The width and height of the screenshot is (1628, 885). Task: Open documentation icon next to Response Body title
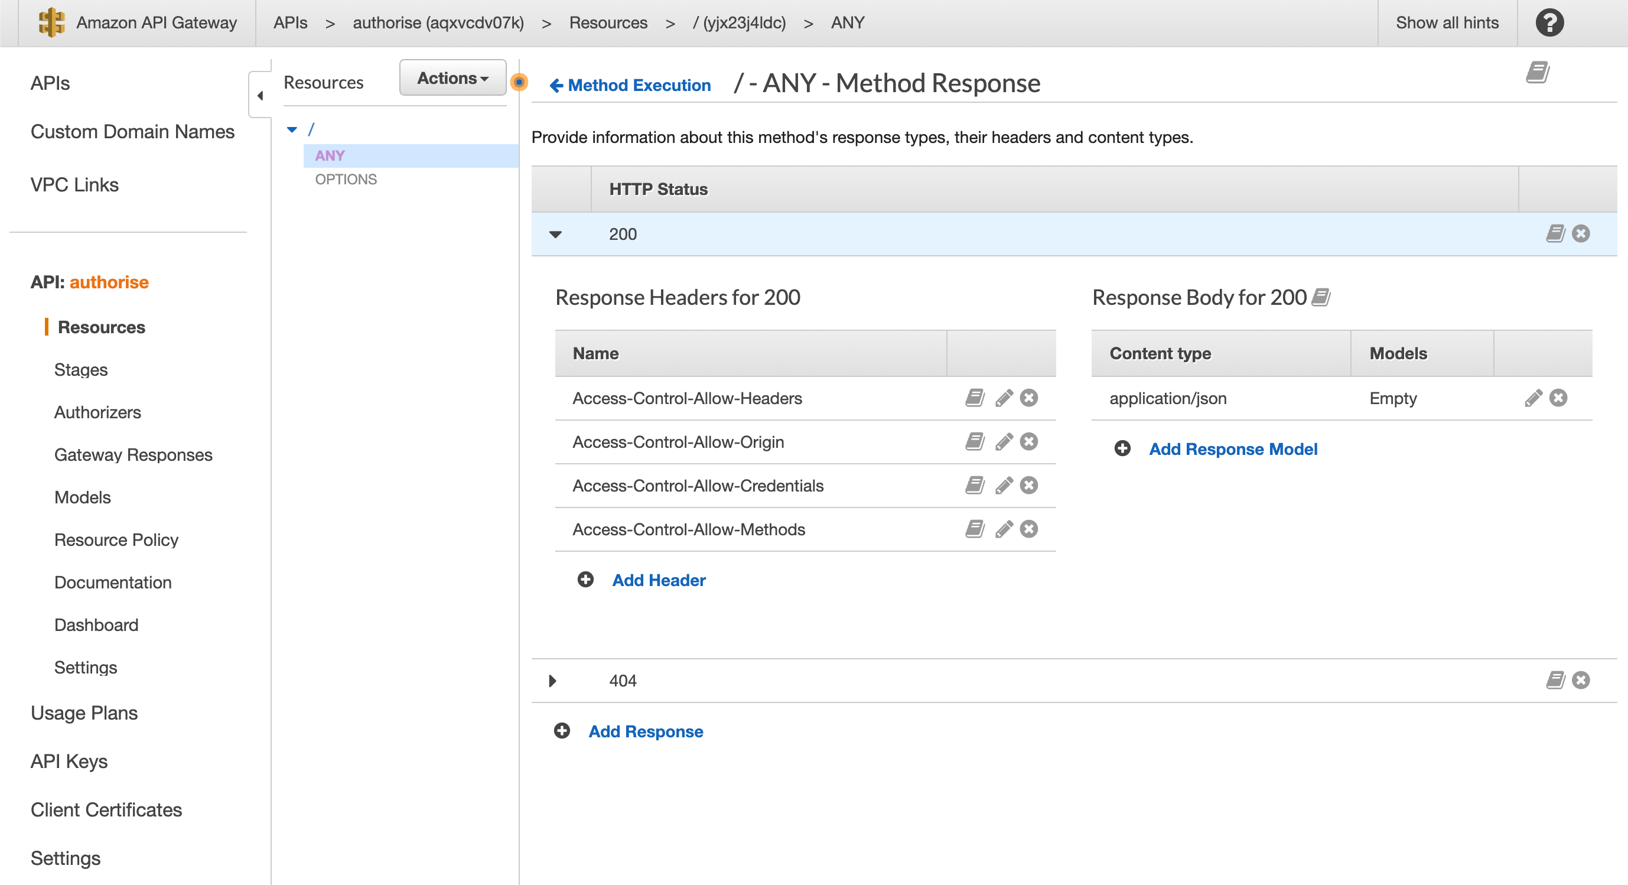pos(1321,297)
